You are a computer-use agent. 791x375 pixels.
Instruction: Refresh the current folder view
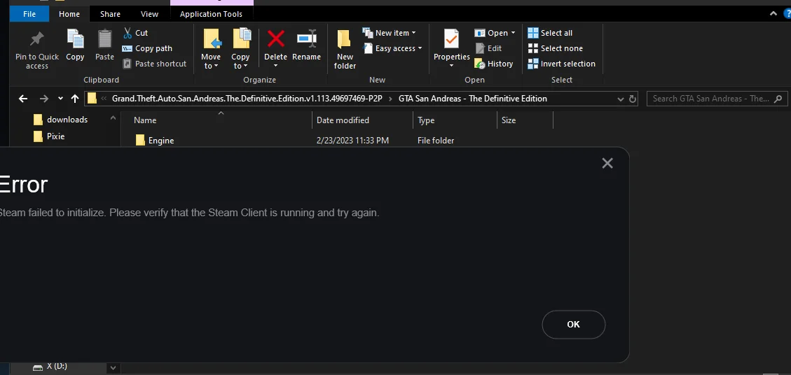pyautogui.click(x=633, y=99)
